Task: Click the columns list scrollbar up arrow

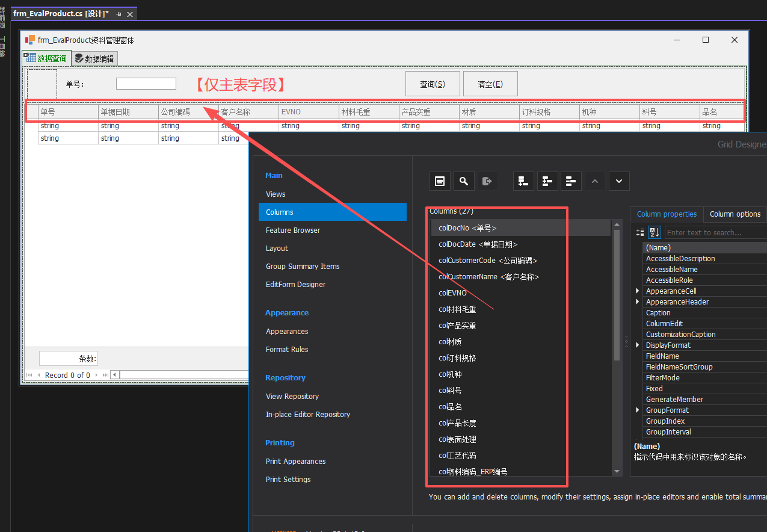Action: pyautogui.click(x=617, y=225)
